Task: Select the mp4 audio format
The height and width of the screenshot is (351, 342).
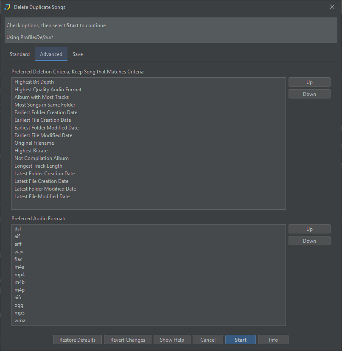Action: 149,275
